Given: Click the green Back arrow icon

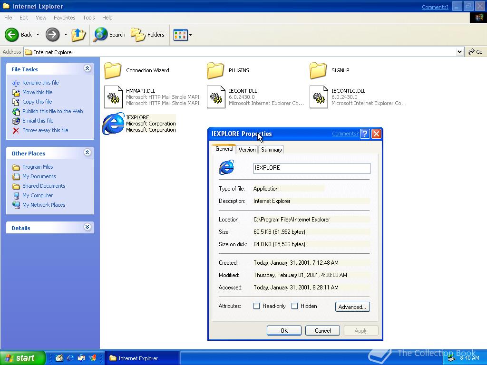Looking at the screenshot, I should (x=12, y=34).
